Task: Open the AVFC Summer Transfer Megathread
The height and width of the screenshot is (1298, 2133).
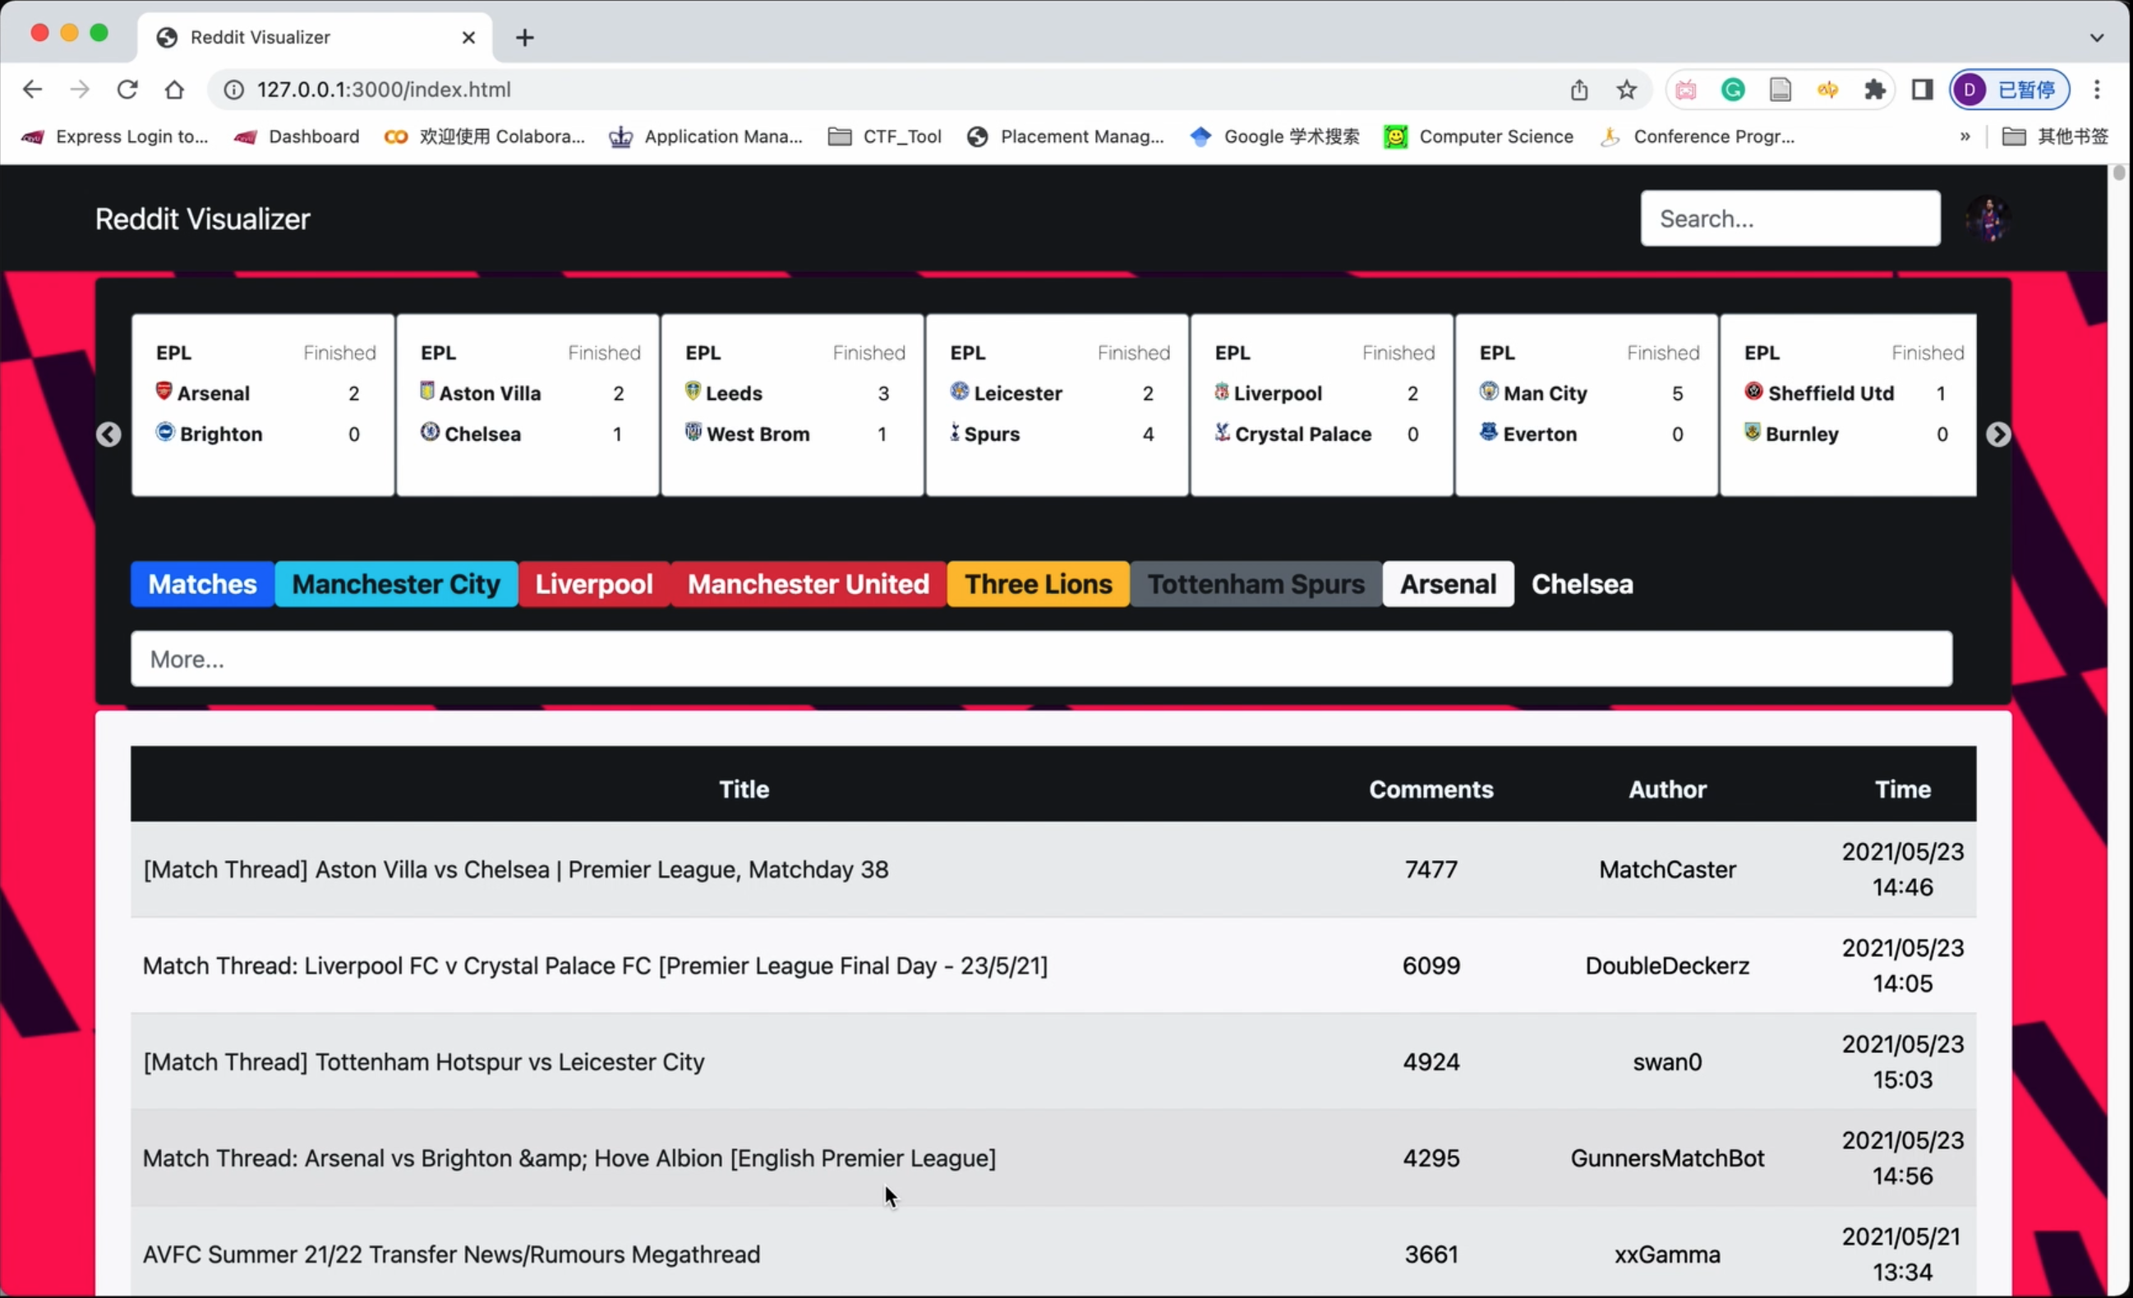Action: pos(452,1254)
